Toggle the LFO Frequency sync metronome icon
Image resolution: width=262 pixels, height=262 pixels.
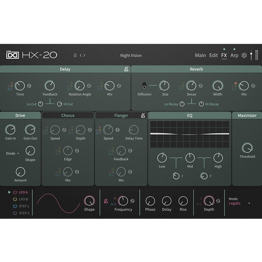106,201
